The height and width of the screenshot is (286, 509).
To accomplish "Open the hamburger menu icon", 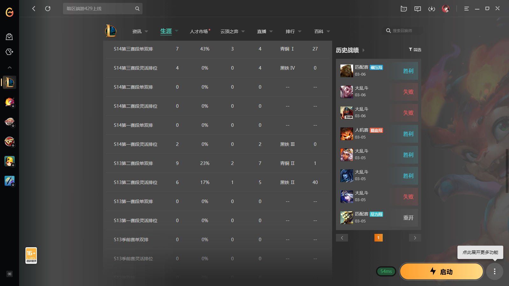I will (466, 9).
